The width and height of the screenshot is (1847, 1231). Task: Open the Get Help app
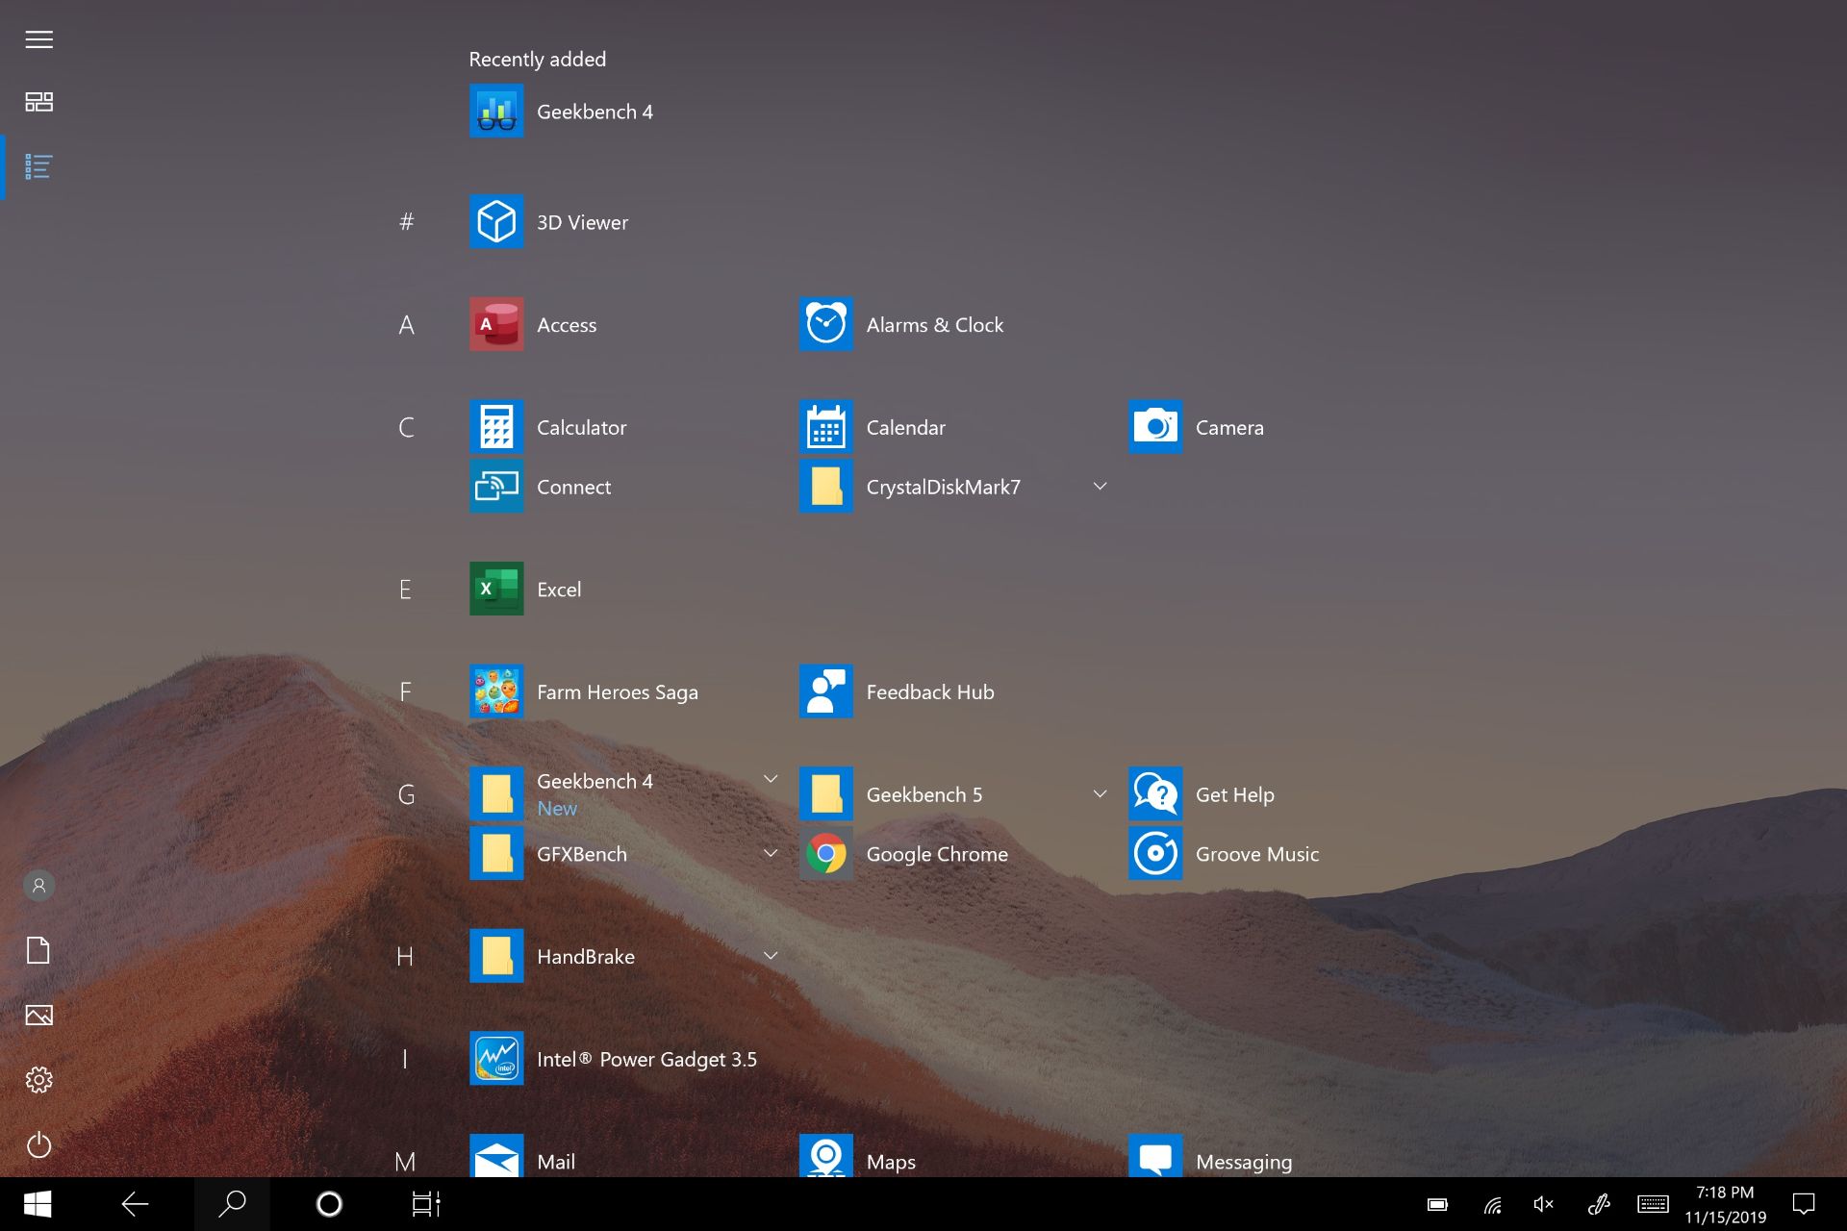[x=1202, y=794]
